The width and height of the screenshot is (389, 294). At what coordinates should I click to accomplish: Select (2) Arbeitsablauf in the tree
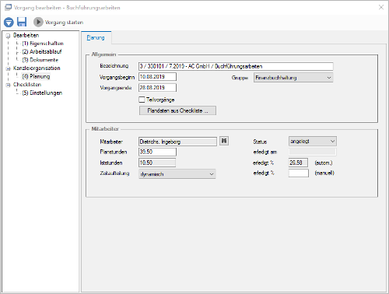[x=42, y=51]
